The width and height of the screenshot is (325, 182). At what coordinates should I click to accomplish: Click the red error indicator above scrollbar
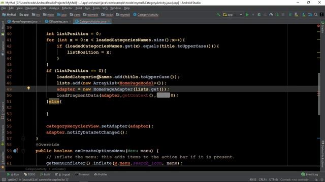[318, 26]
